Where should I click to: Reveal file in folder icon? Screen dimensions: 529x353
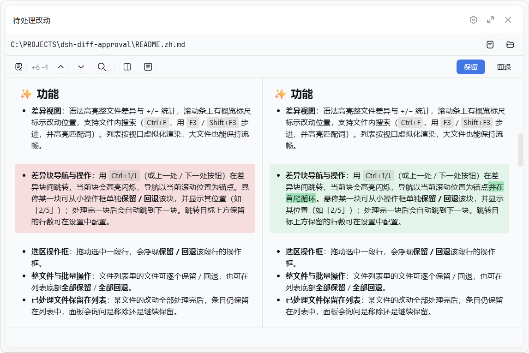pyautogui.click(x=511, y=44)
